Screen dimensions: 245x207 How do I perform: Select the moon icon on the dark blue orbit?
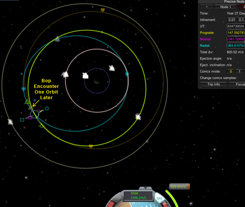(x=85, y=76)
